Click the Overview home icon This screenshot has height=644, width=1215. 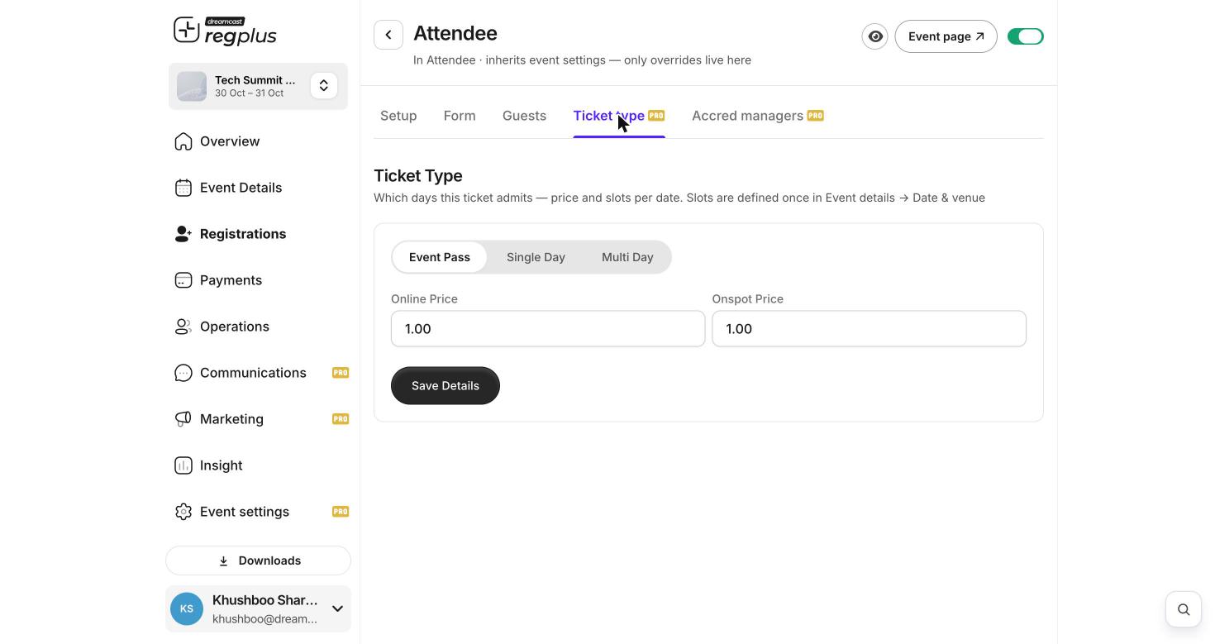[x=183, y=141]
